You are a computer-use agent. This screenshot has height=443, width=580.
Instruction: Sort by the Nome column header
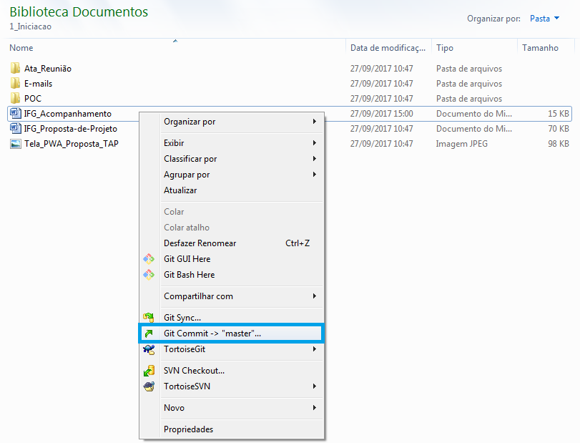(21, 48)
